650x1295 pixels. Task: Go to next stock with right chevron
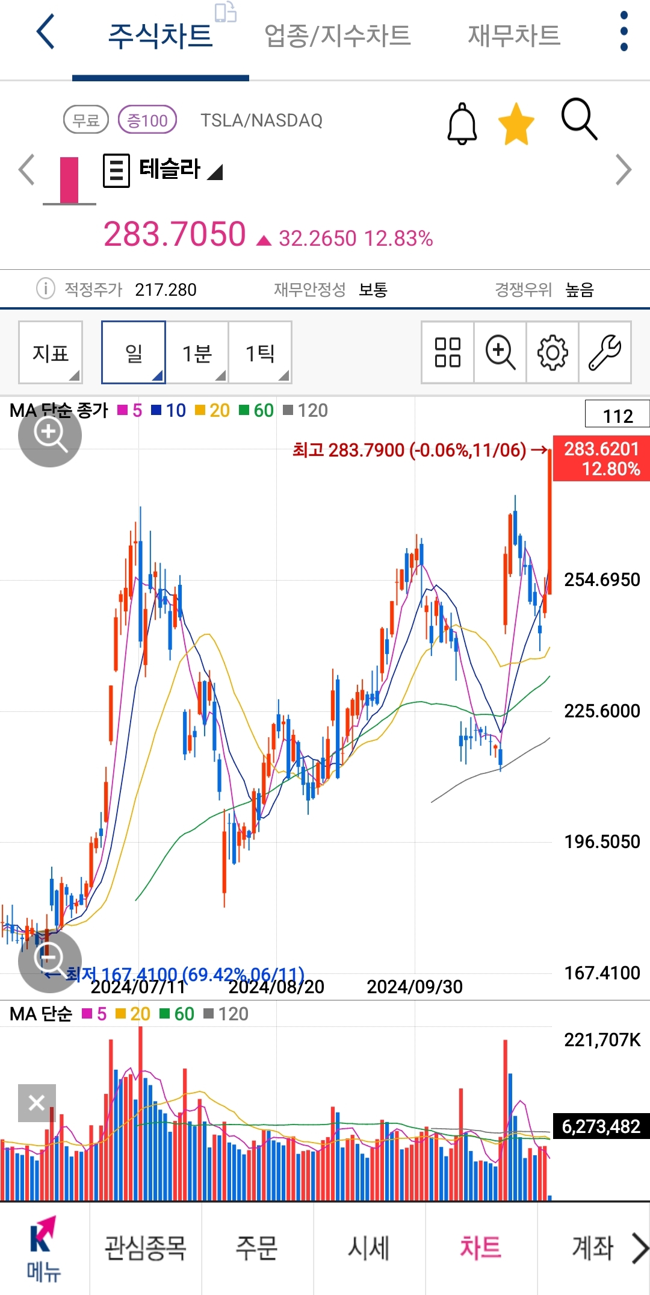(x=624, y=170)
